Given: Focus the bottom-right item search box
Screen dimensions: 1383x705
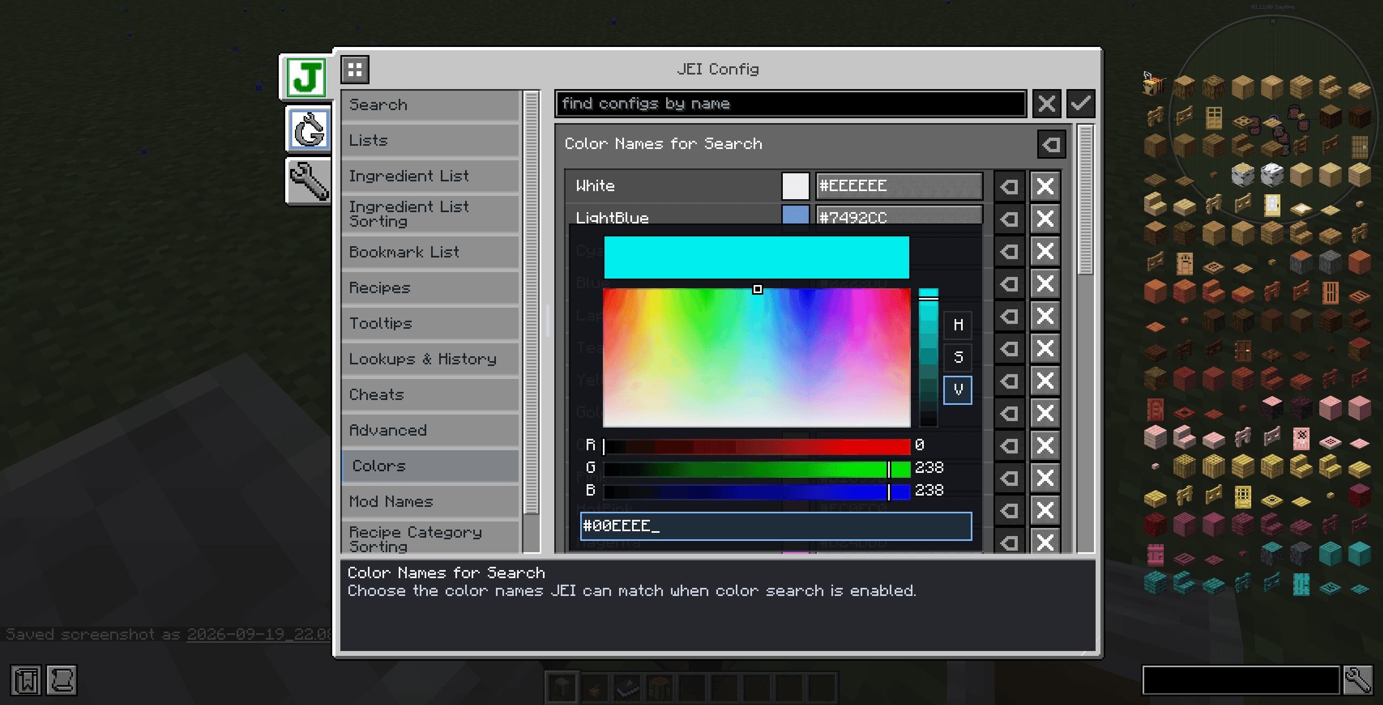Looking at the screenshot, I should click(1241, 680).
